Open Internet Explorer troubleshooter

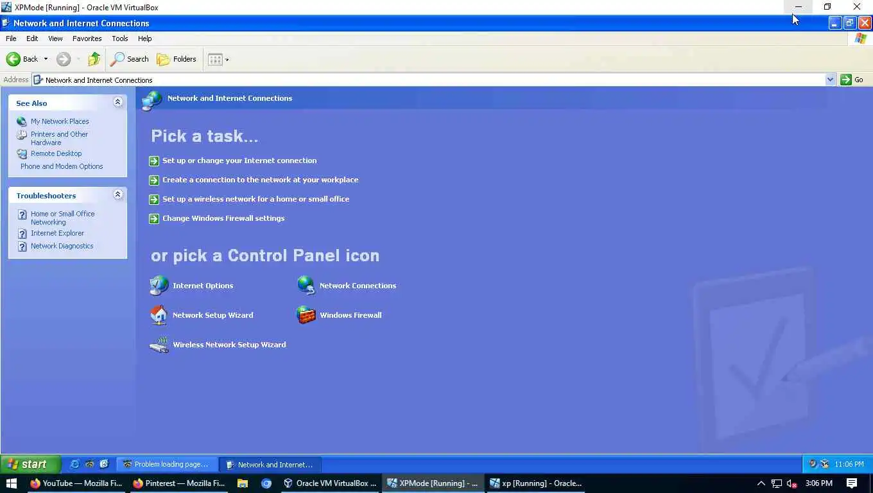coord(57,233)
